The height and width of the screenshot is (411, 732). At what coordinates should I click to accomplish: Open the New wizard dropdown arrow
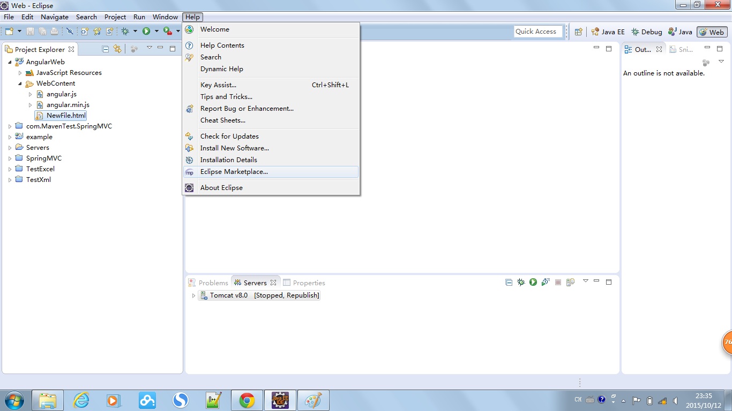[x=19, y=32]
